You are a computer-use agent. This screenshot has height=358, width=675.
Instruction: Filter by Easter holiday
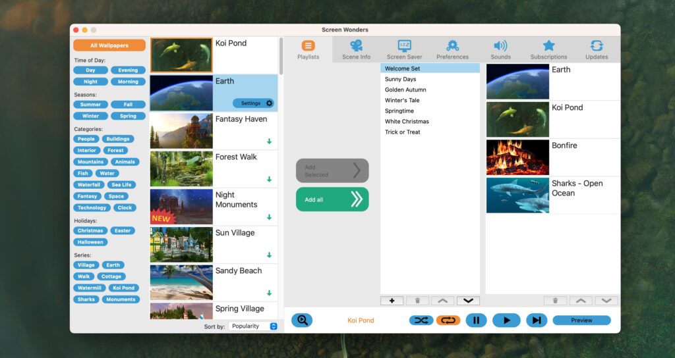[123, 231]
